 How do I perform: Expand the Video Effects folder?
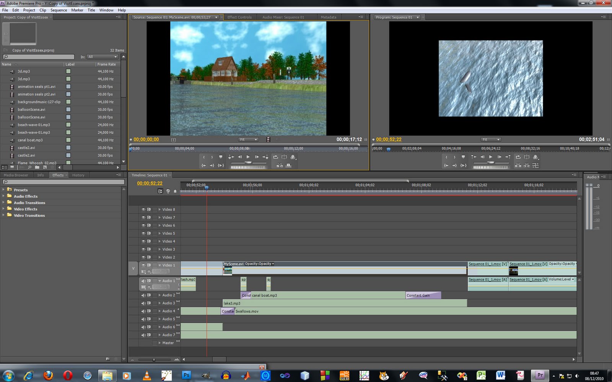click(4, 209)
